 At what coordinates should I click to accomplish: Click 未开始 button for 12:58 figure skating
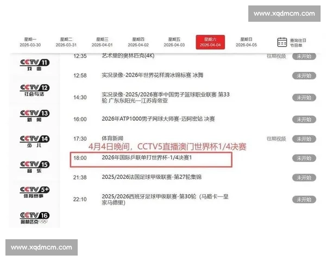point(304,76)
